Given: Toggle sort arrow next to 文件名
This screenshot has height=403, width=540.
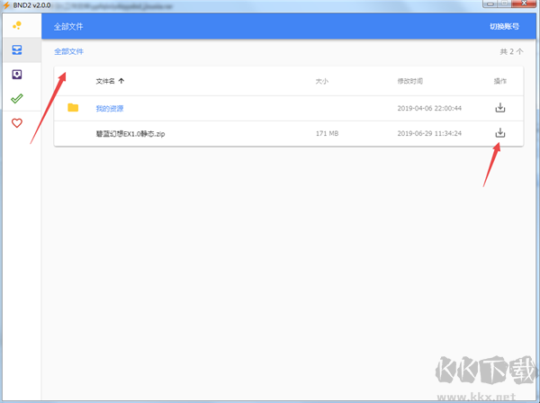Looking at the screenshot, I should (121, 81).
